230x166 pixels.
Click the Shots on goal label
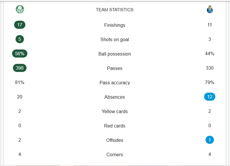coord(115,40)
